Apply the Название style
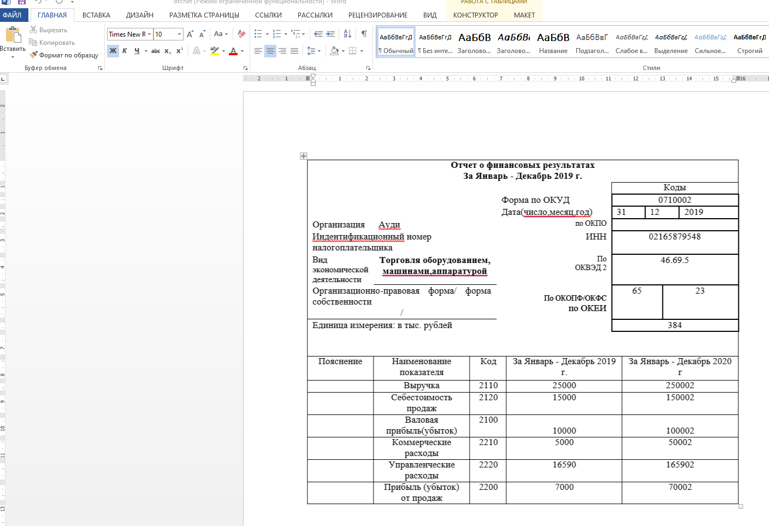This screenshot has height=526, width=769. [553, 43]
